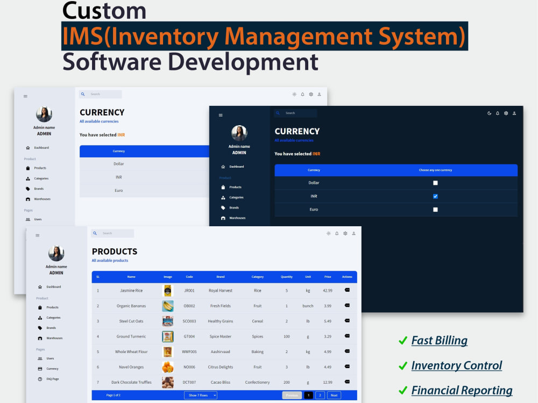Open actions icon for Navel Oranges row
The image size is (538, 403).
coord(347,366)
